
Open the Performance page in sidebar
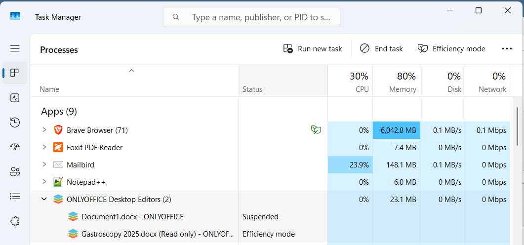15,98
